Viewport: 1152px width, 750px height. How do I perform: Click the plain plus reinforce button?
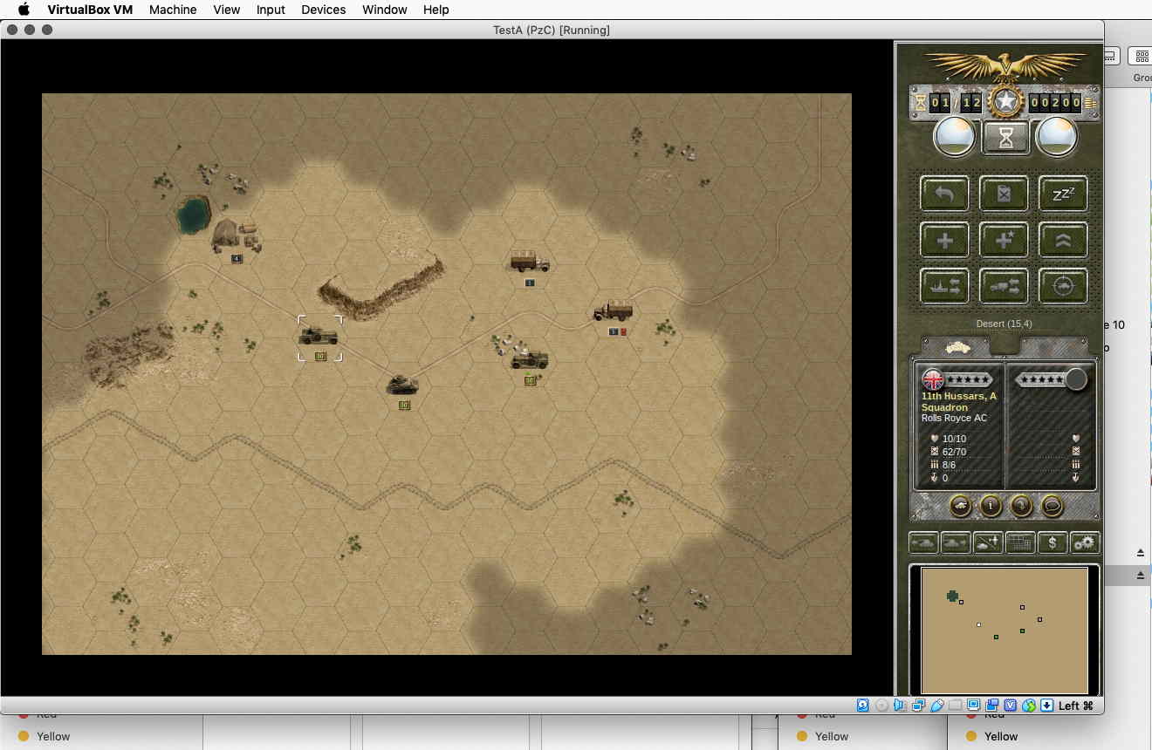(944, 240)
